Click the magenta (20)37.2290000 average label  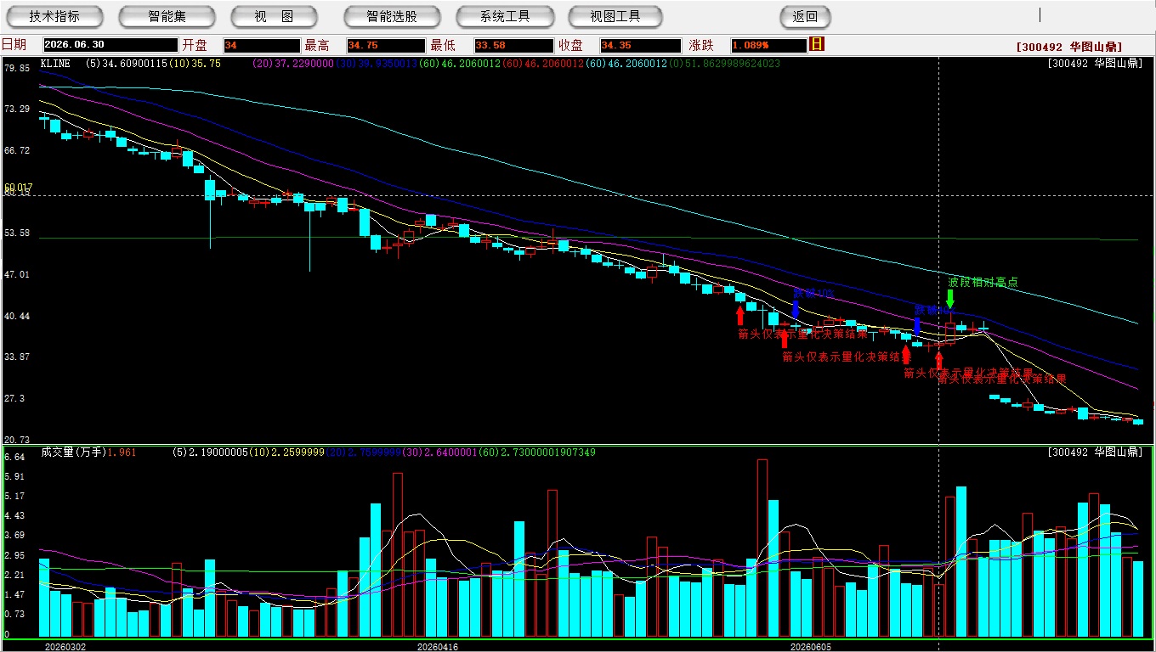[x=293, y=64]
